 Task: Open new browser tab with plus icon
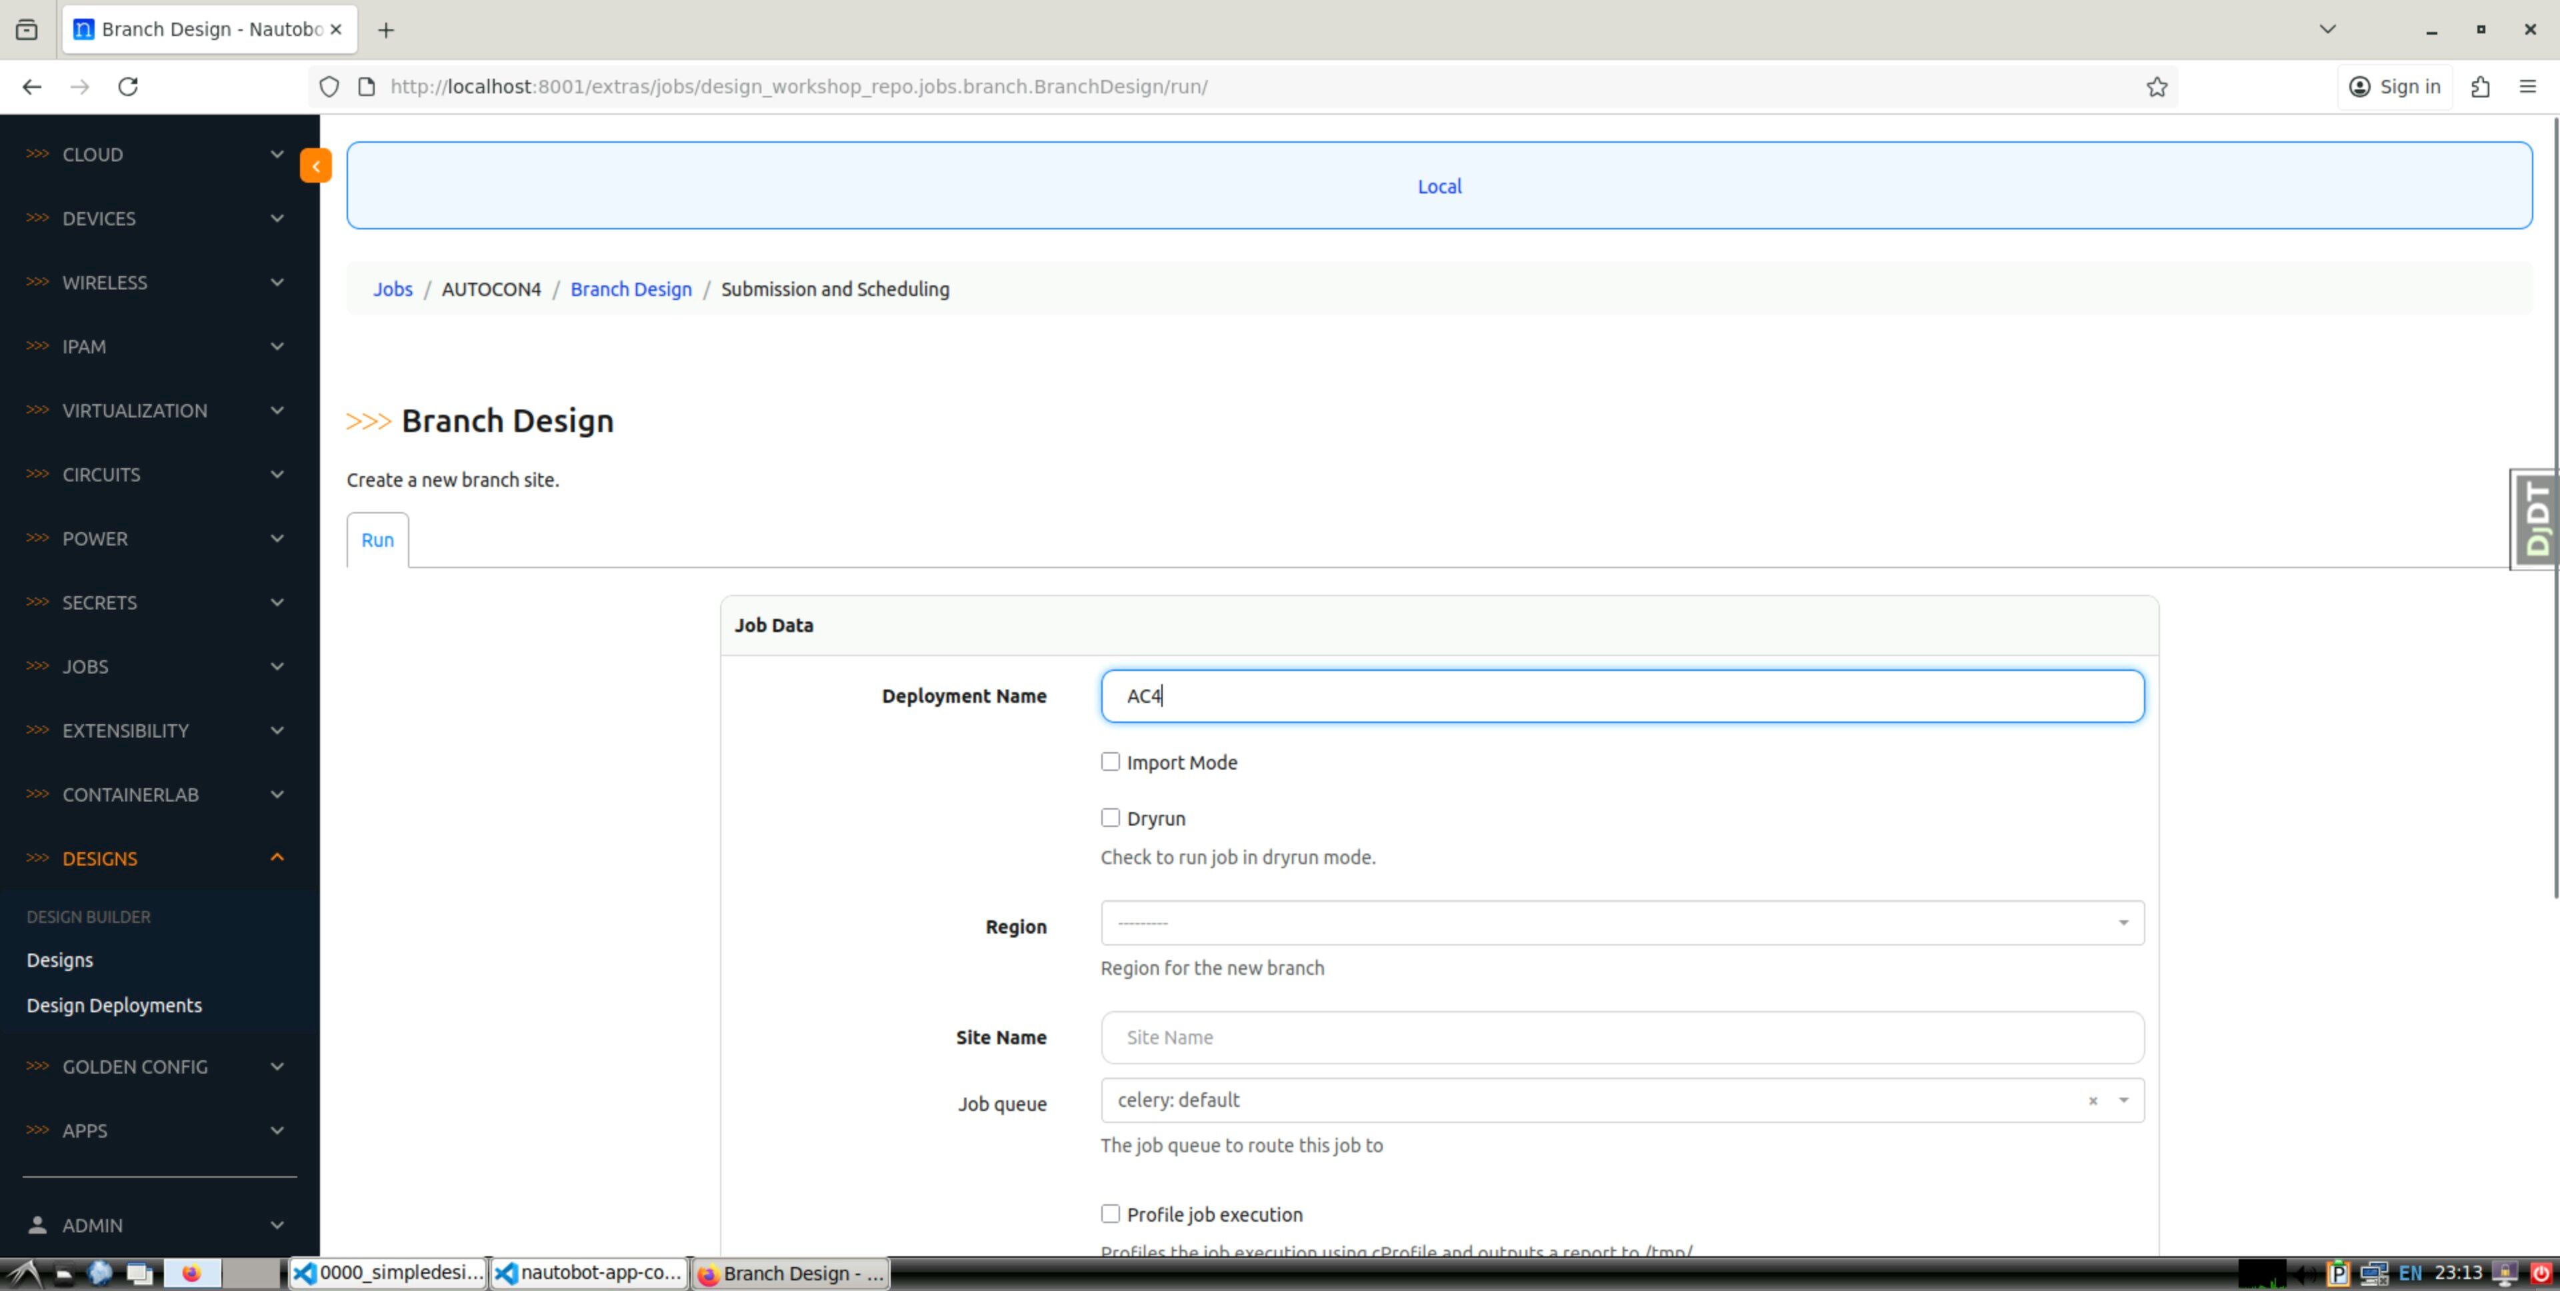click(387, 30)
